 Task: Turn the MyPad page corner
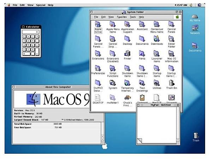(139, 141)
